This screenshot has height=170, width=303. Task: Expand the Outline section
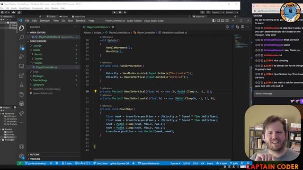53,154
